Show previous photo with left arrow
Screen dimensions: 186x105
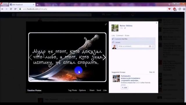tap(31, 57)
